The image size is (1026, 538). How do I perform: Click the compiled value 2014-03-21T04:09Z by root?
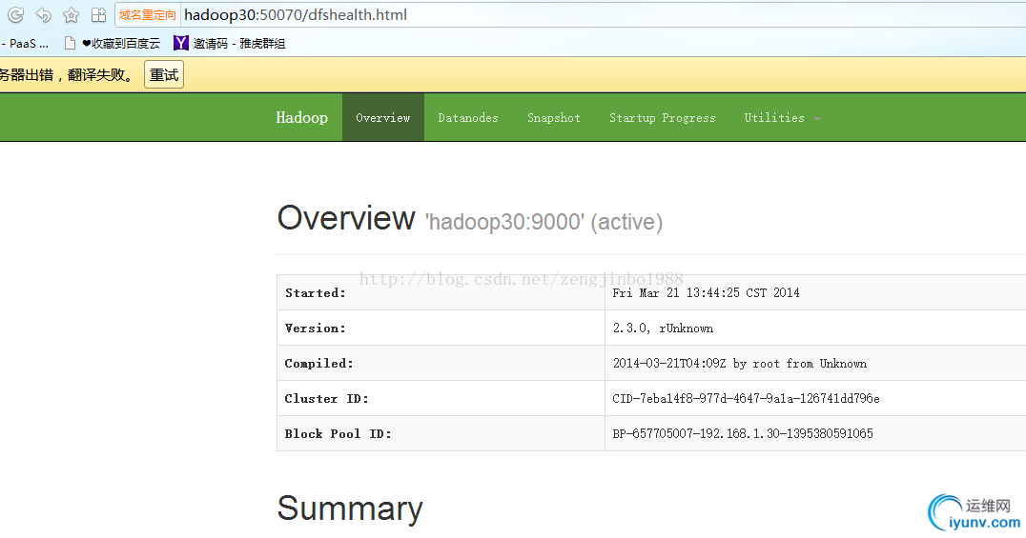(x=739, y=364)
